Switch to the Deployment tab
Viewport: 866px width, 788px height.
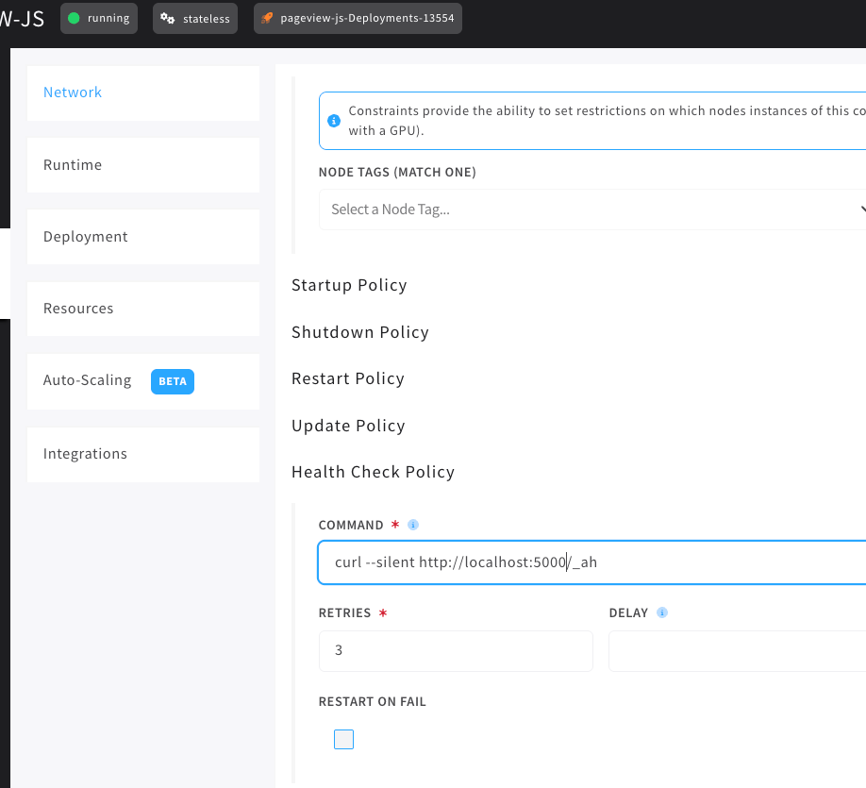(x=143, y=237)
